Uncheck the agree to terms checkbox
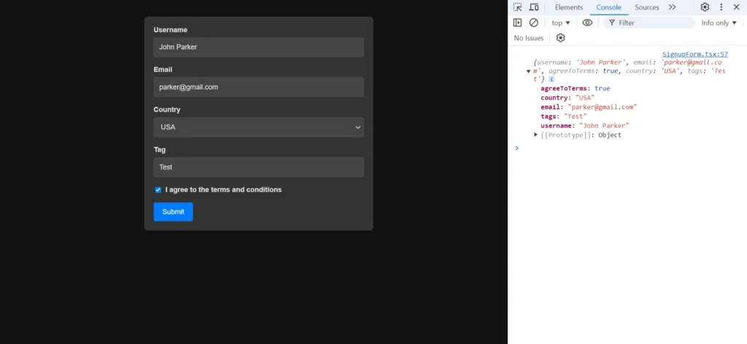The width and height of the screenshot is (747, 344). tap(158, 190)
